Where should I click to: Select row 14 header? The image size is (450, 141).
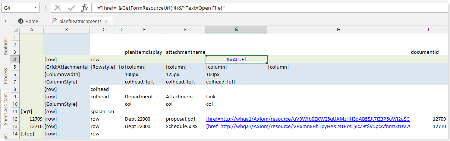pyautogui.click(x=15, y=134)
